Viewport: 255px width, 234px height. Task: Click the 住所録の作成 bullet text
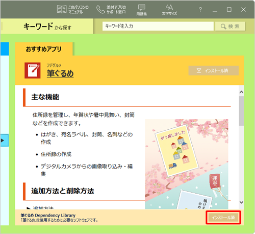[x=56, y=154]
